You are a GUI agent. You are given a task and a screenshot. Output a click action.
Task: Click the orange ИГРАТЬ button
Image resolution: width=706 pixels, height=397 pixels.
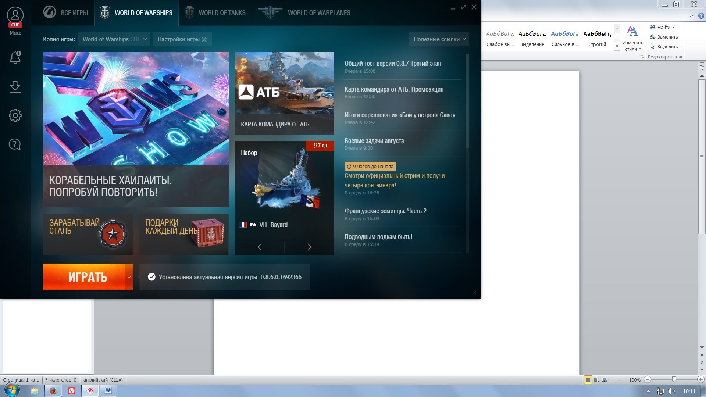tap(84, 277)
